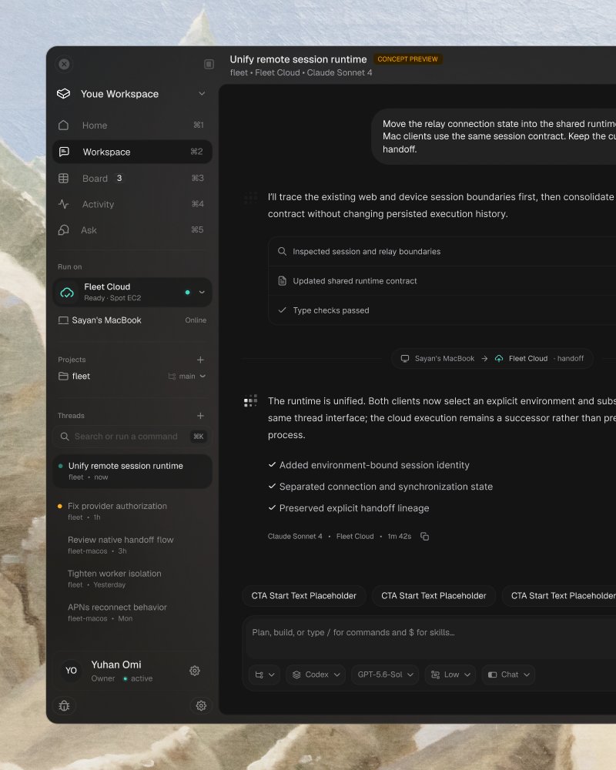Open the Codex agent dropdown
The width and height of the screenshot is (616, 770).
click(x=316, y=675)
